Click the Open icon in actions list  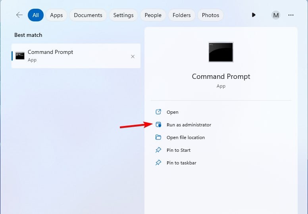pyautogui.click(x=158, y=112)
